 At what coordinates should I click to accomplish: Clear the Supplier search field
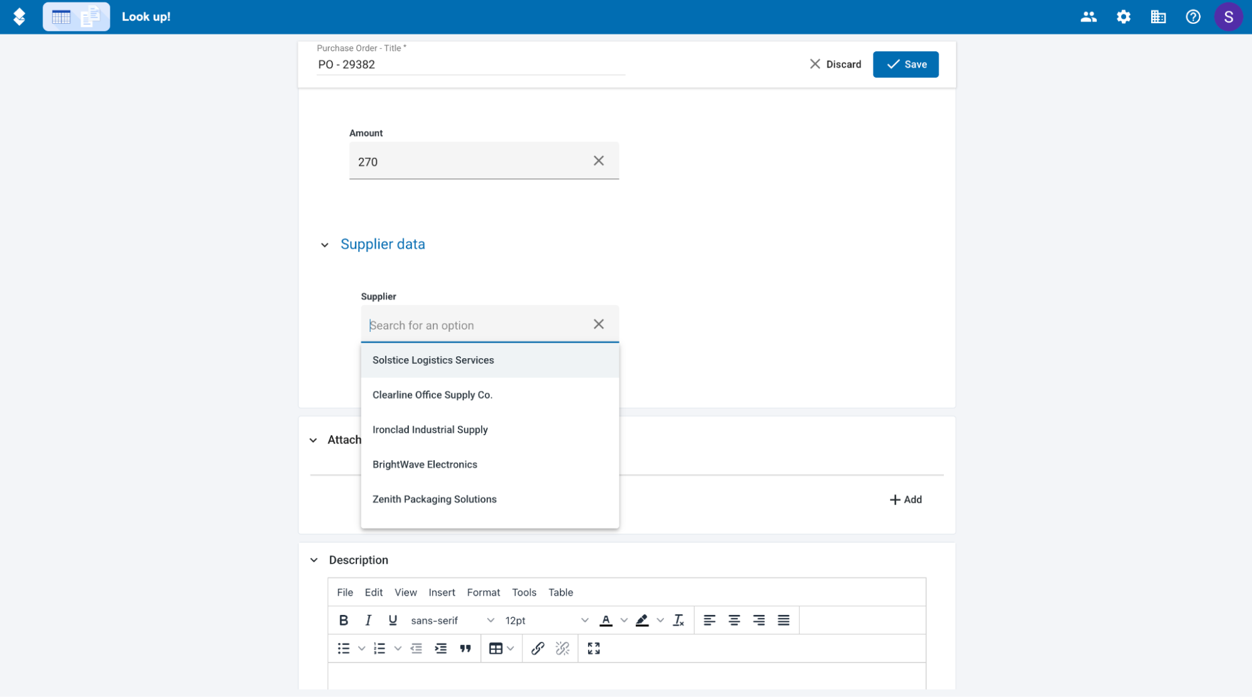(599, 324)
